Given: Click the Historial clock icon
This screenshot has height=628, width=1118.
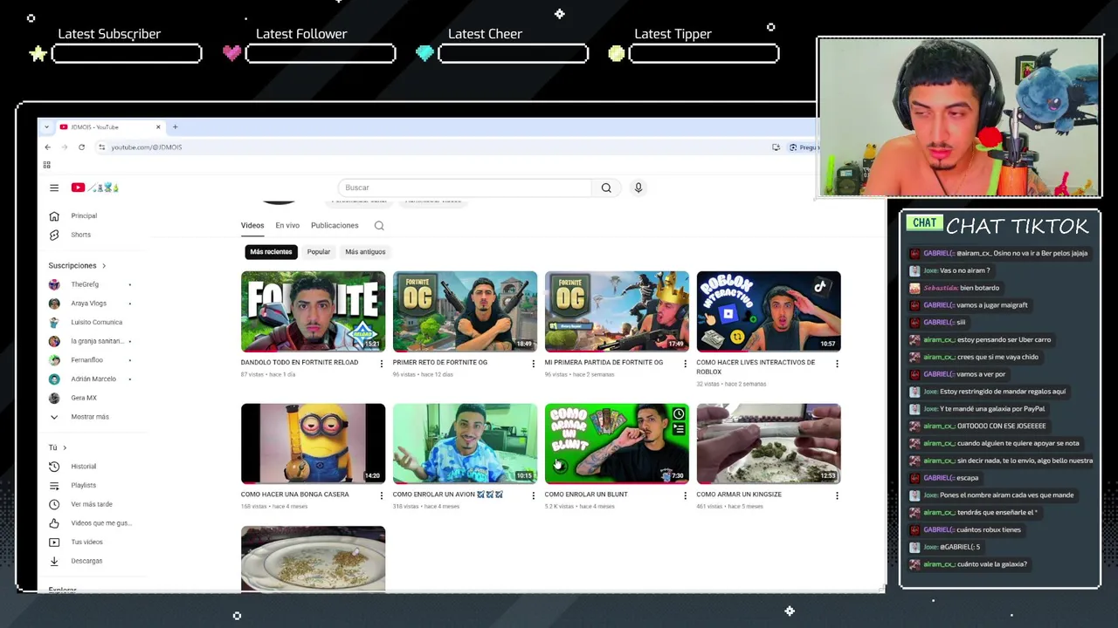Looking at the screenshot, I should click(x=54, y=467).
